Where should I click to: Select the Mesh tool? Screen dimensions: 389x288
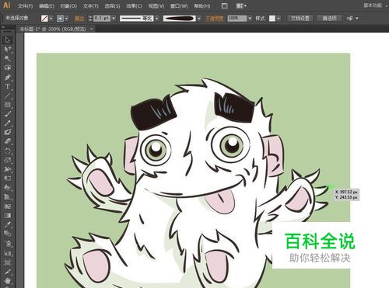coord(7,206)
